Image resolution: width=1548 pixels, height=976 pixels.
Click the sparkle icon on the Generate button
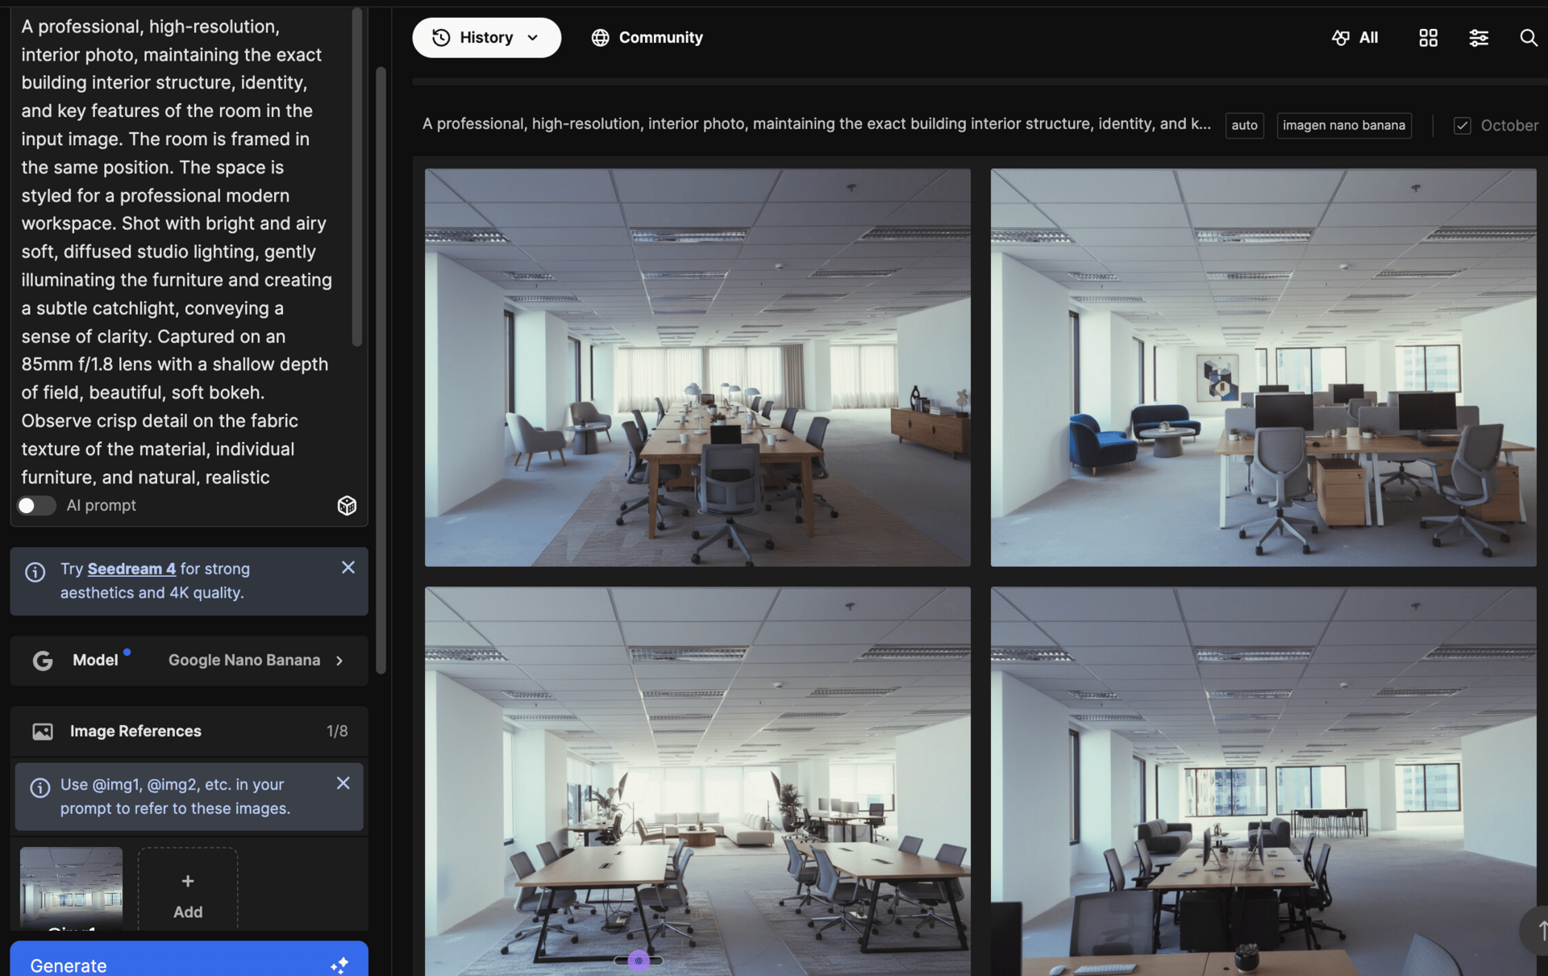coord(339,965)
